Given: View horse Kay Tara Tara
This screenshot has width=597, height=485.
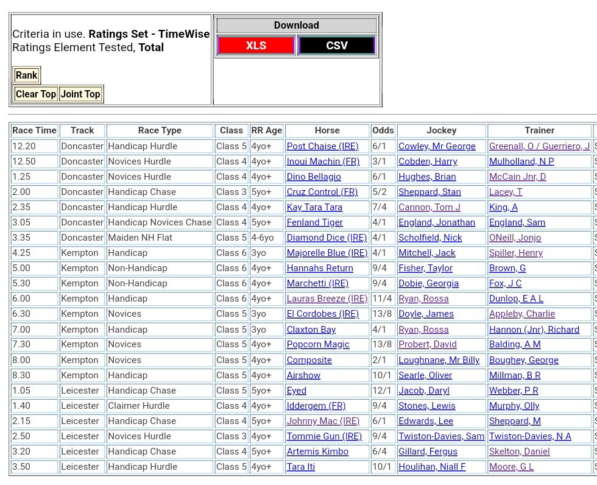Looking at the screenshot, I should click(314, 207).
